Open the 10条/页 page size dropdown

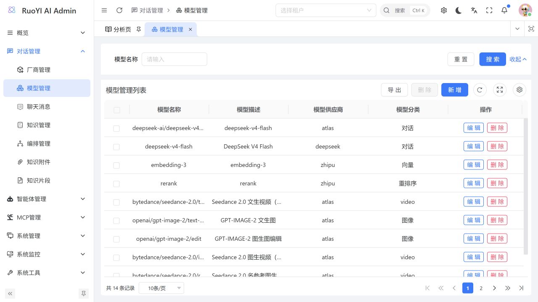point(161,288)
